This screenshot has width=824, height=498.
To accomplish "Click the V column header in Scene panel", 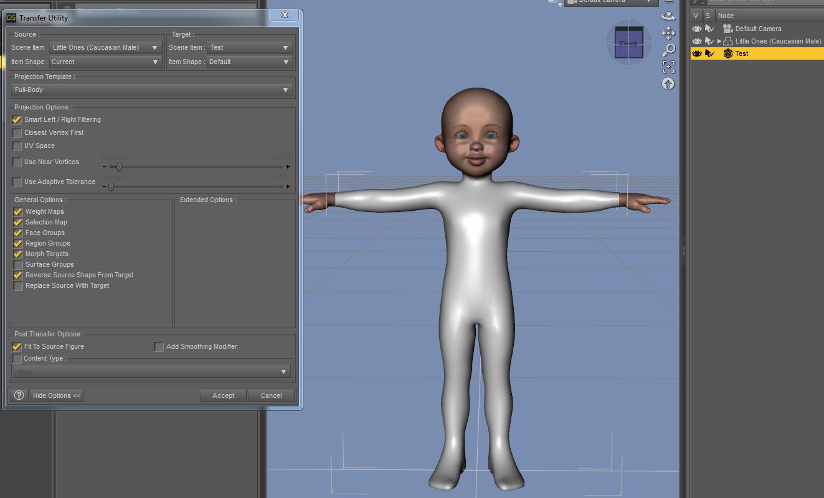I will point(696,16).
